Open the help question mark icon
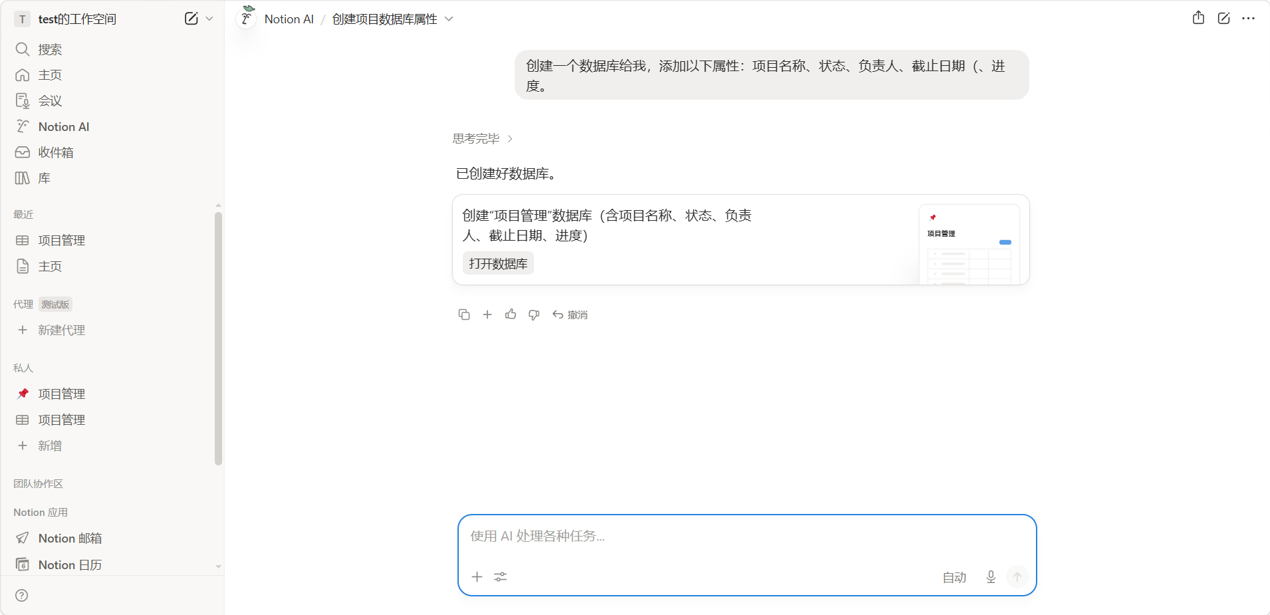The image size is (1270, 615). pos(22,595)
